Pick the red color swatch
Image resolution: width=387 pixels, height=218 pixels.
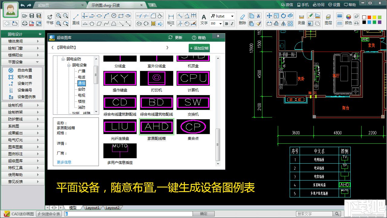(369, 17)
